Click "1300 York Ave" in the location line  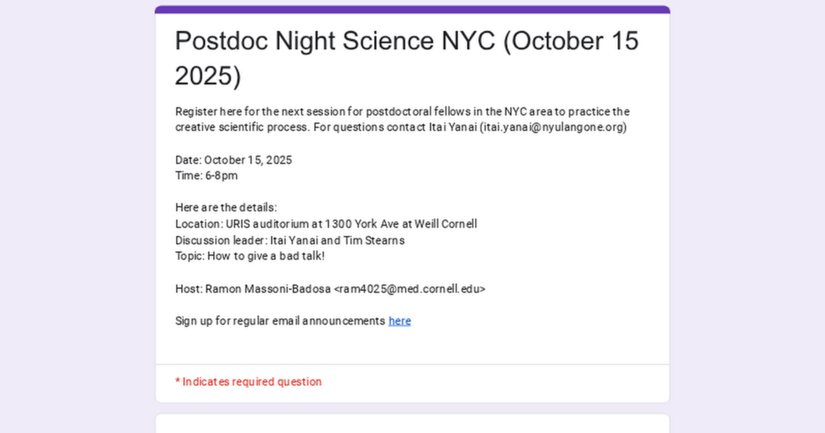[x=361, y=224]
